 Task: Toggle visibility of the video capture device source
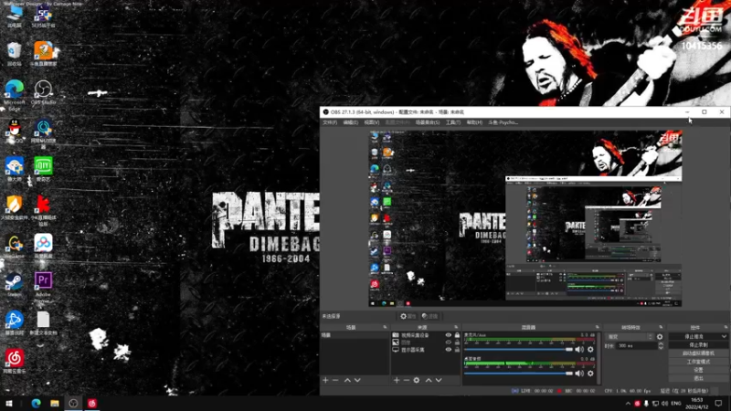click(x=448, y=335)
